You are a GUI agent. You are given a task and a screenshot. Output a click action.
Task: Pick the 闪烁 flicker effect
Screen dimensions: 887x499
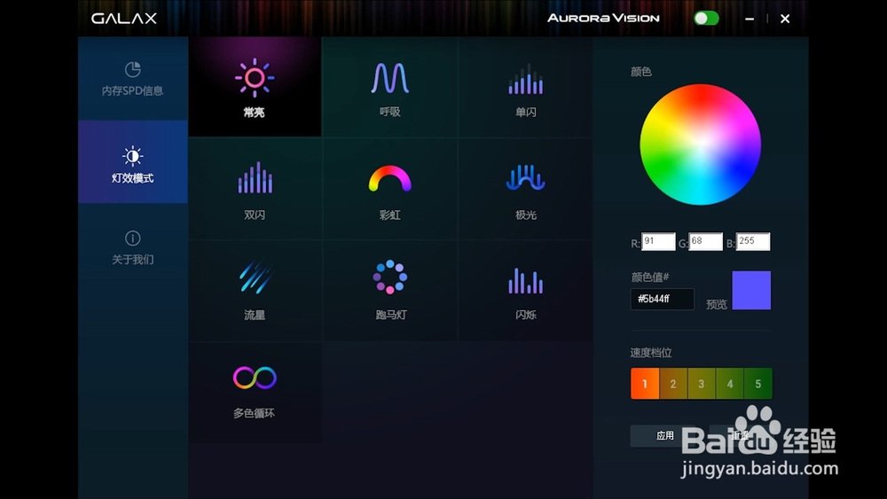pyautogui.click(x=525, y=291)
